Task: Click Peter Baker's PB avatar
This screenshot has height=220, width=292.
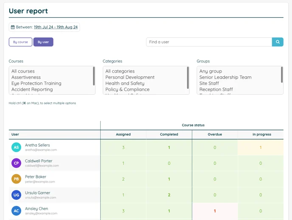Action: click(16, 179)
